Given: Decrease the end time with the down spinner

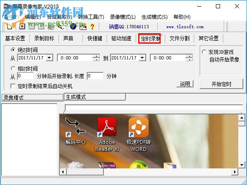Looking at the screenshot, I should [x=189, y=59].
